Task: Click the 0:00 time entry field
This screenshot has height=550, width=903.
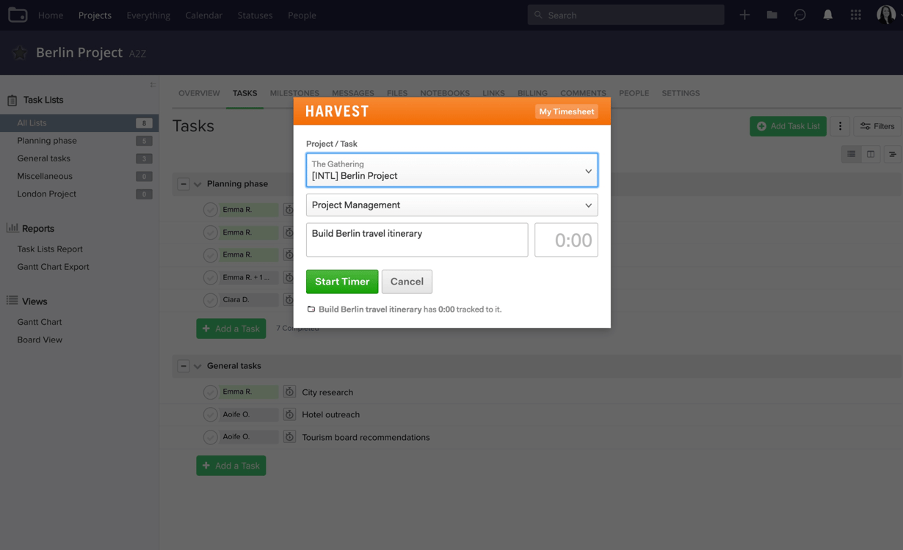Action: pyautogui.click(x=566, y=239)
